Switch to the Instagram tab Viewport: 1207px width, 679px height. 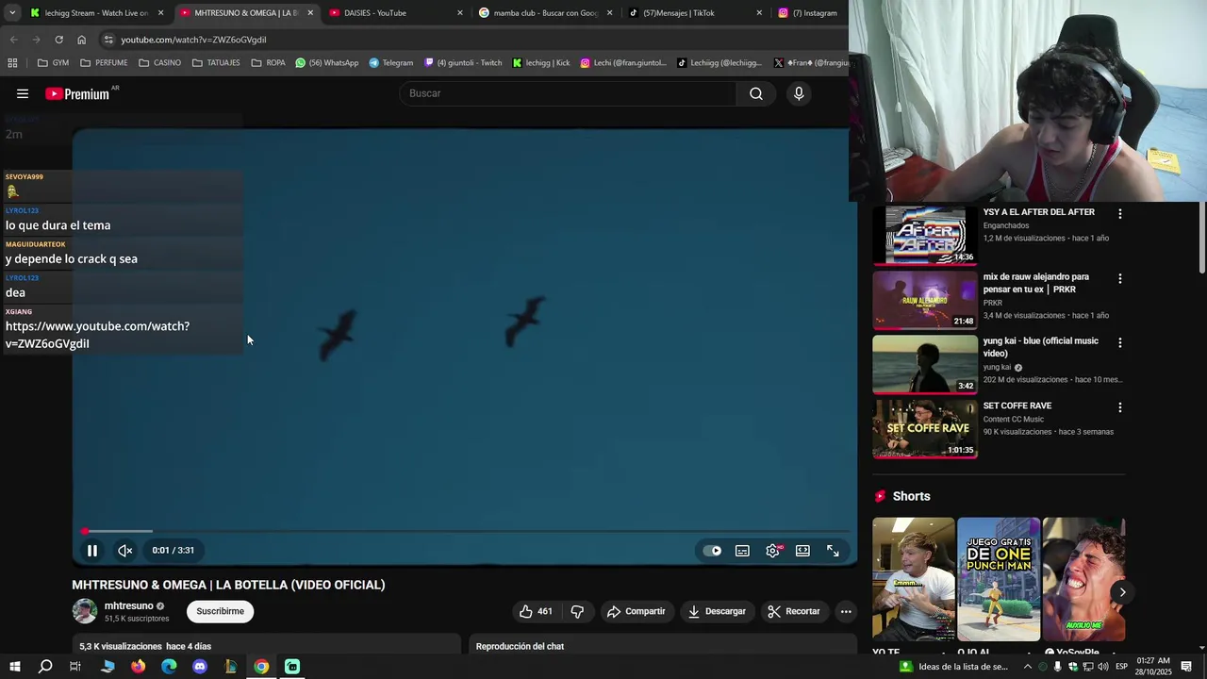811,13
